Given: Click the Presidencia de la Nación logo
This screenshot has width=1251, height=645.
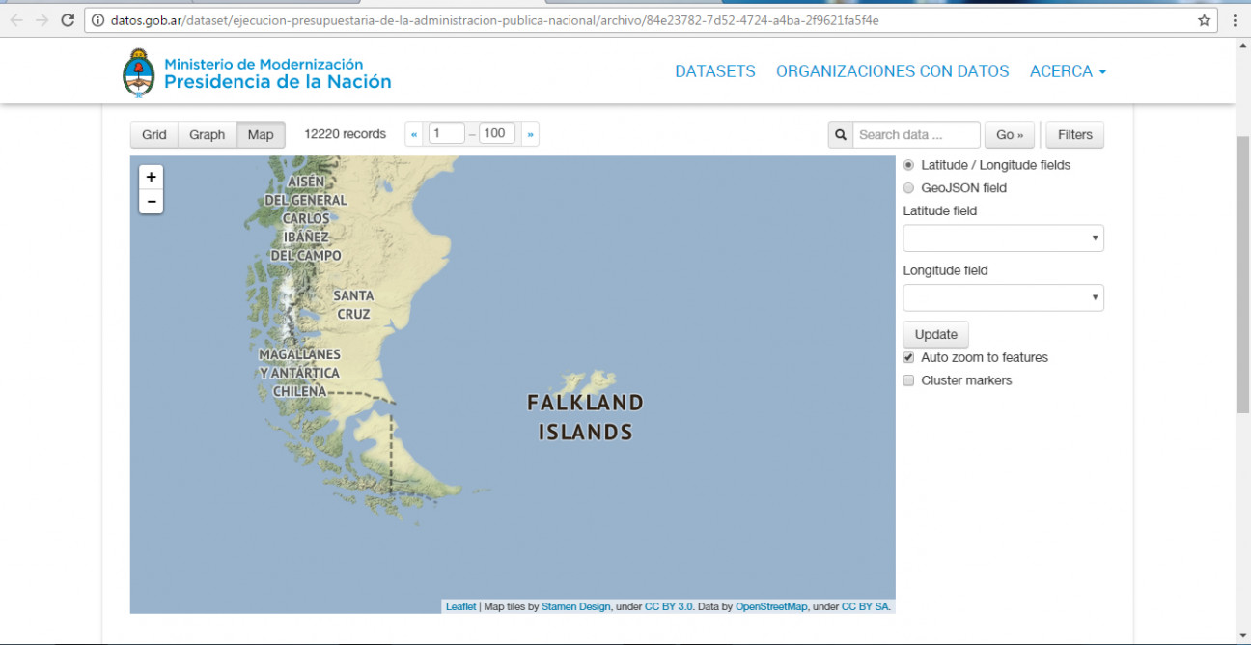Looking at the screenshot, I should 258,72.
